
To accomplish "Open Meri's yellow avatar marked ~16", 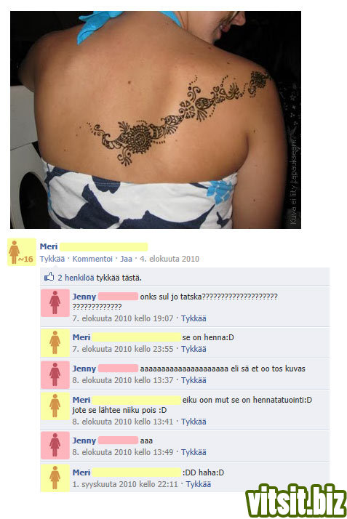I will point(22,252).
